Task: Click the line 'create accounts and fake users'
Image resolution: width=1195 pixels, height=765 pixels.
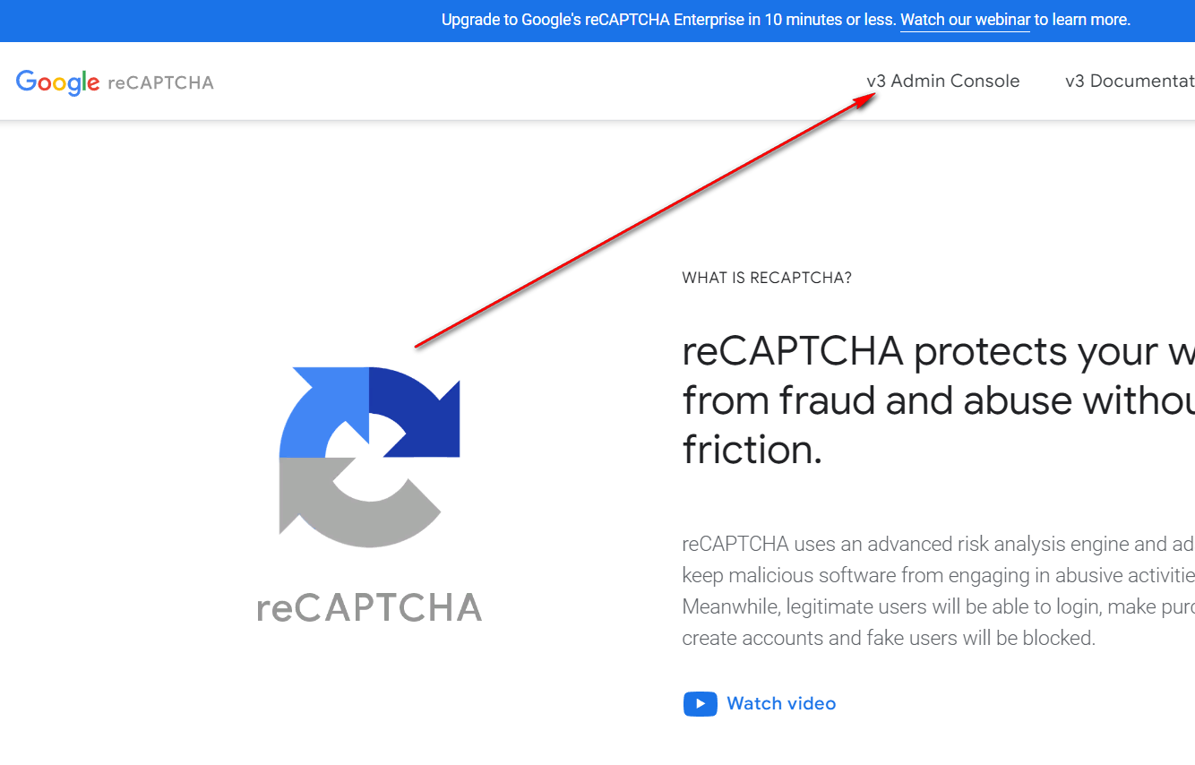Action: (888, 639)
